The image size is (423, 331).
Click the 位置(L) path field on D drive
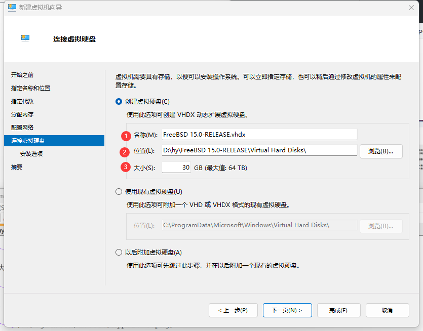[x=259, y=150]
